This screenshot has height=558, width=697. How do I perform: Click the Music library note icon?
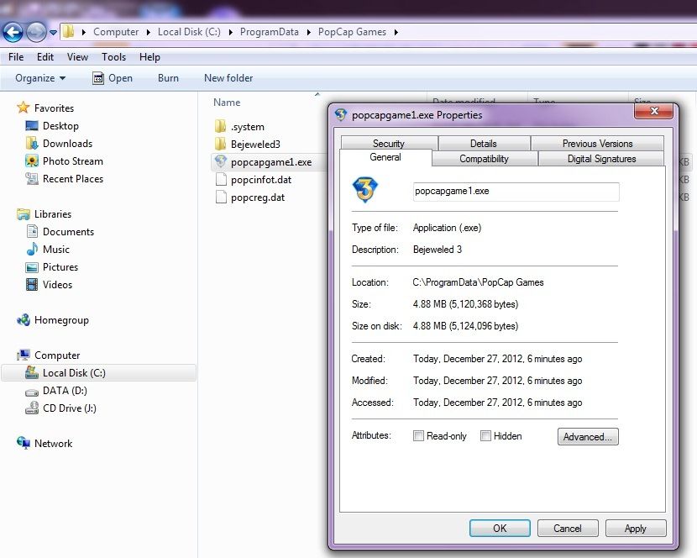click(x=32, y=249)
